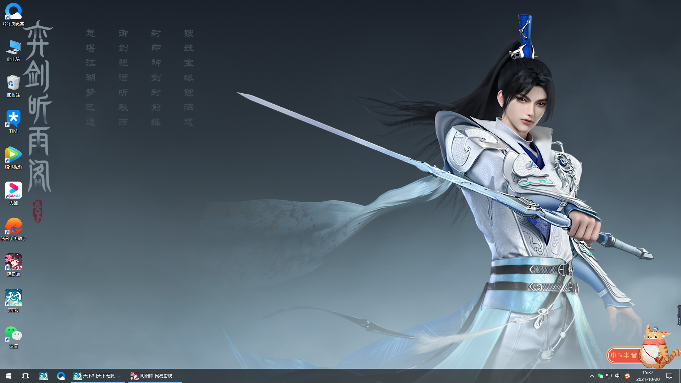
Task: Click the TIM desktop shortcut
Action: point(13,122)
